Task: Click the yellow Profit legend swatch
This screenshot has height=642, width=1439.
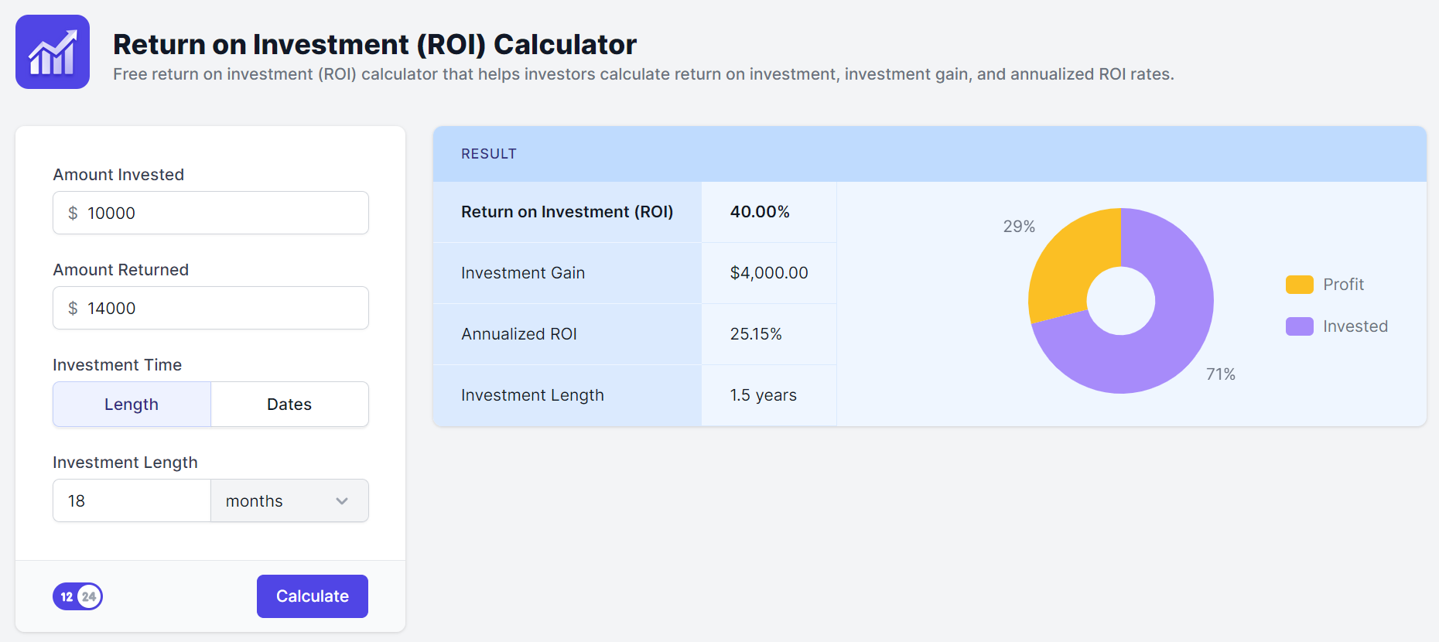Action: point(1299,285)
